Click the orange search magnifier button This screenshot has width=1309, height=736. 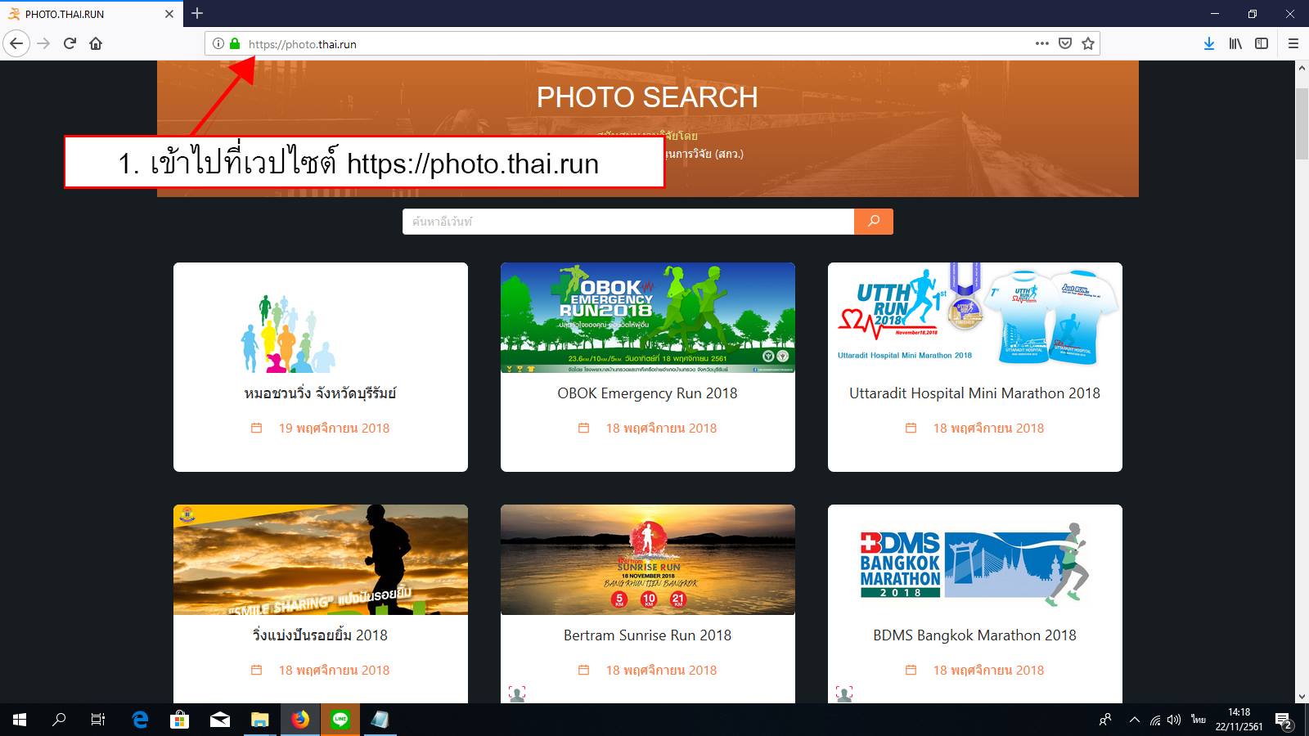873,222
